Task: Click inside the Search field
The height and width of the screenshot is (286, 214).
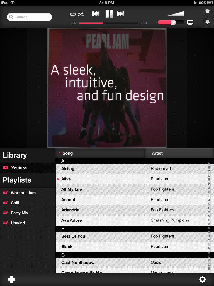Action: coord(29,17)
